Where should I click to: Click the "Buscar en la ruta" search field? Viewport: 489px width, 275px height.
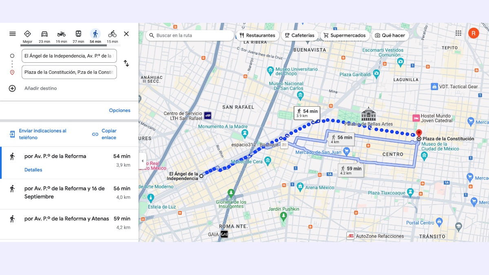(189, 35)
